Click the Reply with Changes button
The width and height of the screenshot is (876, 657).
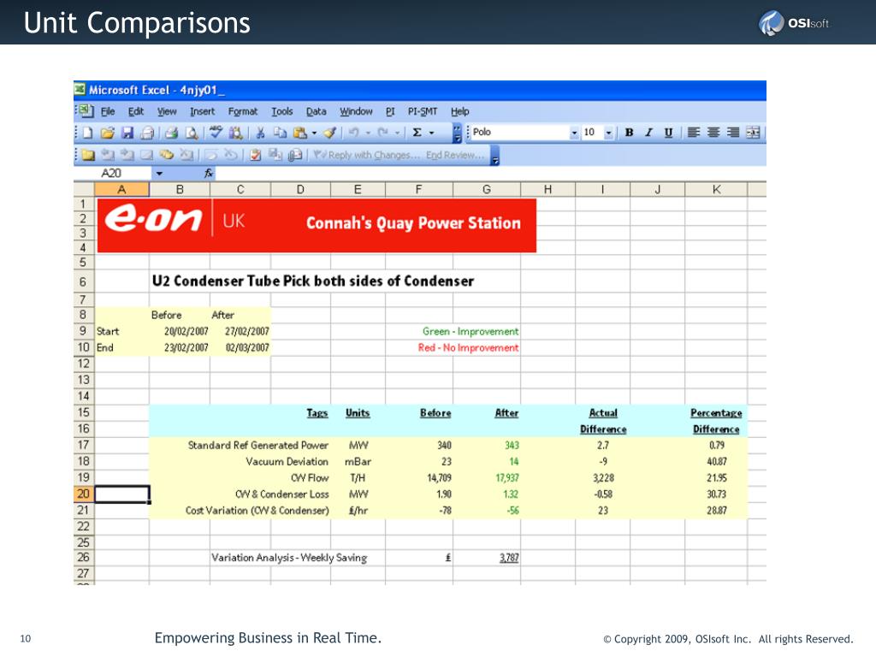point(366,155)
